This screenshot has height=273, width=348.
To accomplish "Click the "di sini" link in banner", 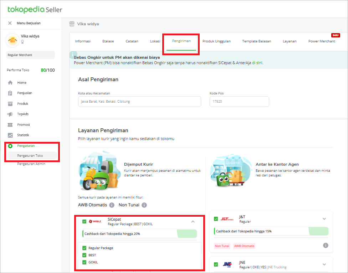I will (x=257, y=63).
